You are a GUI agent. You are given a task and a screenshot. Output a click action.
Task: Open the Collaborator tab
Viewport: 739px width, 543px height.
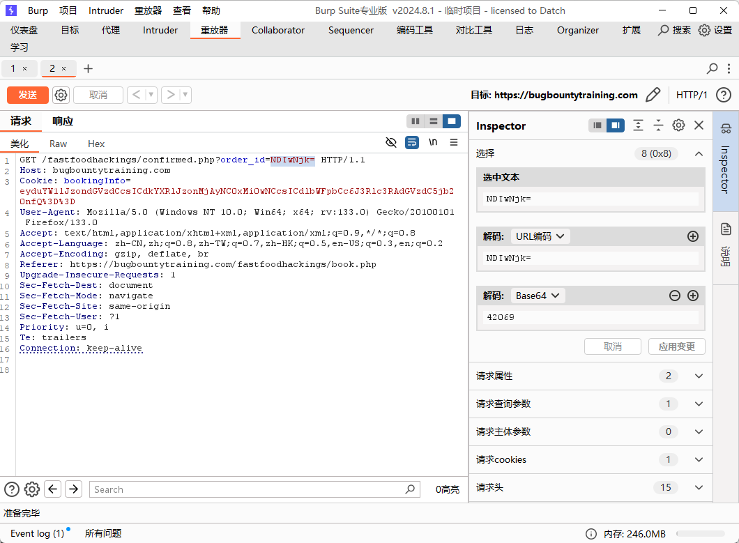[x=278, y=30]
